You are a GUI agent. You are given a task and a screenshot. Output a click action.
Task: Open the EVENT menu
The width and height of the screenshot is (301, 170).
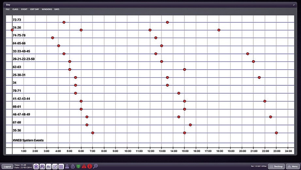click(24, 9)
